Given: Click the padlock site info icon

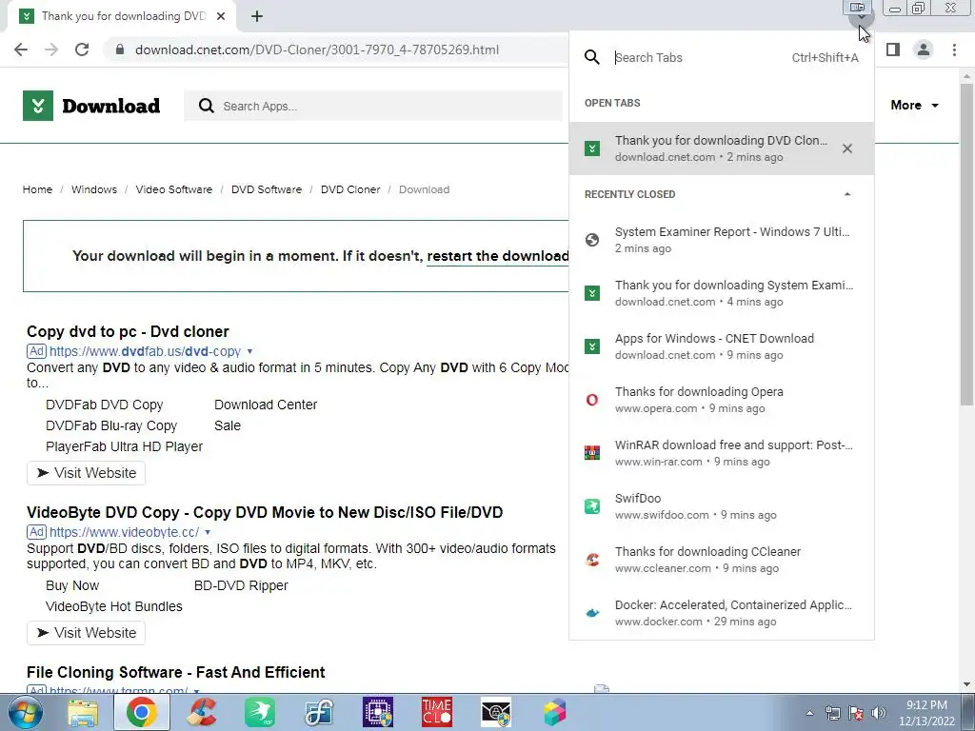Looking at the screenshot, I should (x=120, y=49).
